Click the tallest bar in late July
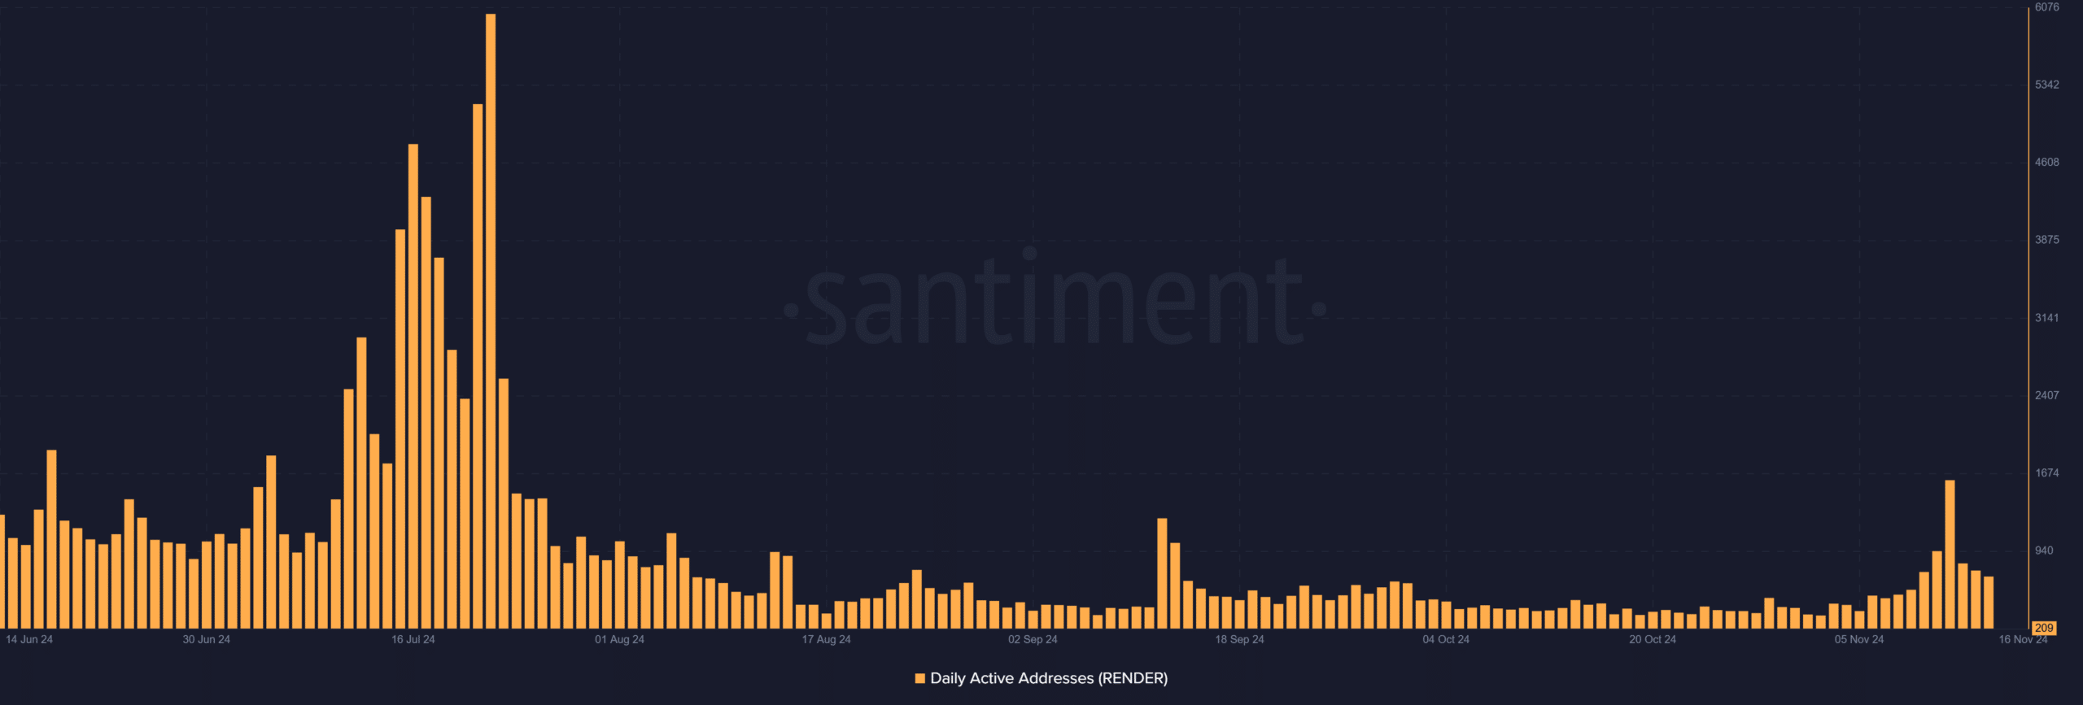Screen dimensions: 2083x705 491,321
